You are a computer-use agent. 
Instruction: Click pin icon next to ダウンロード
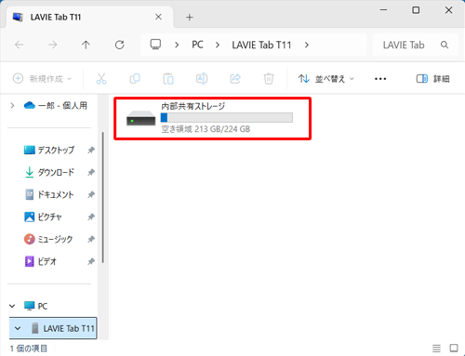[x=91, y=172]
